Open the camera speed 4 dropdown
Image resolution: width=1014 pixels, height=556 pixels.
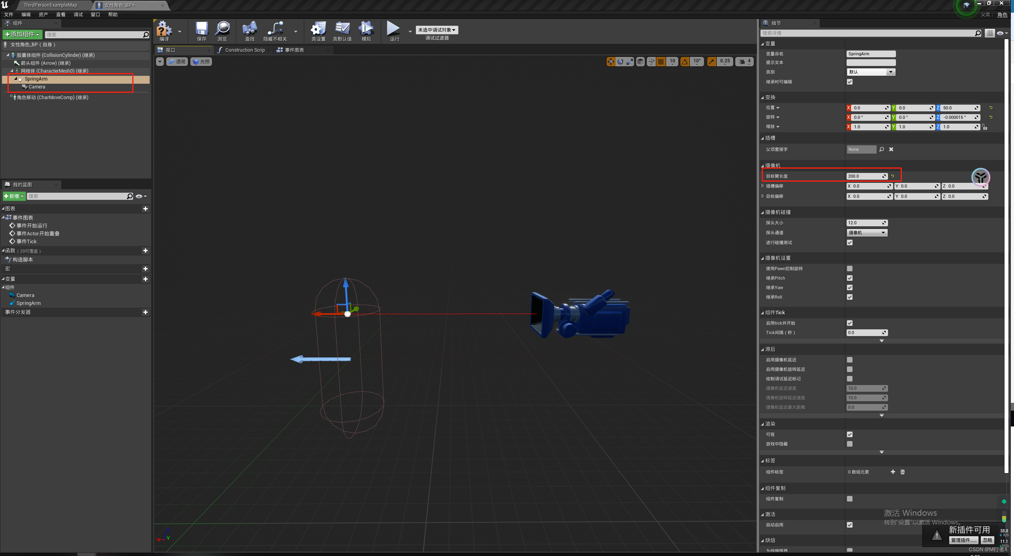[x=745, y=62]
